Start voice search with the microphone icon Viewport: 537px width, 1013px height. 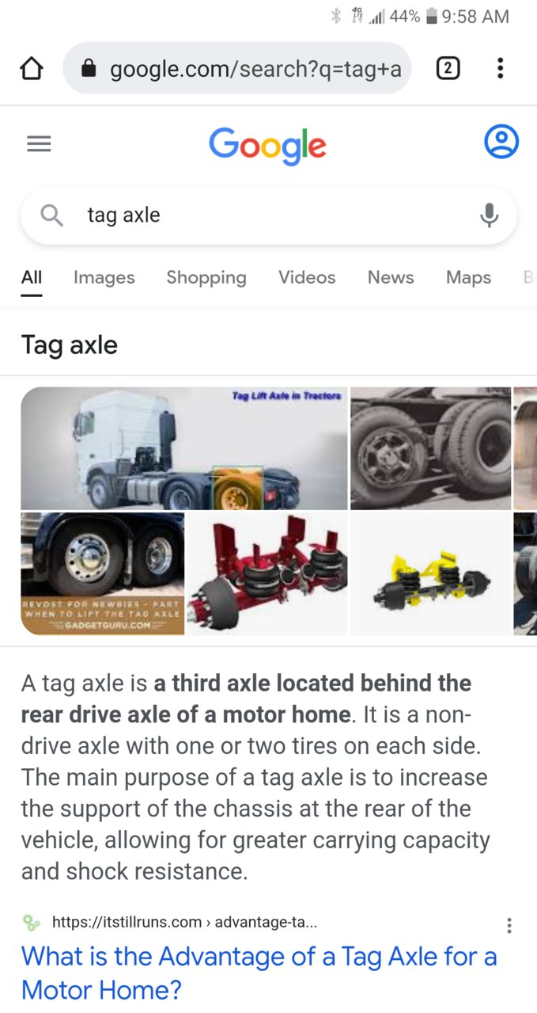(490, 215)
